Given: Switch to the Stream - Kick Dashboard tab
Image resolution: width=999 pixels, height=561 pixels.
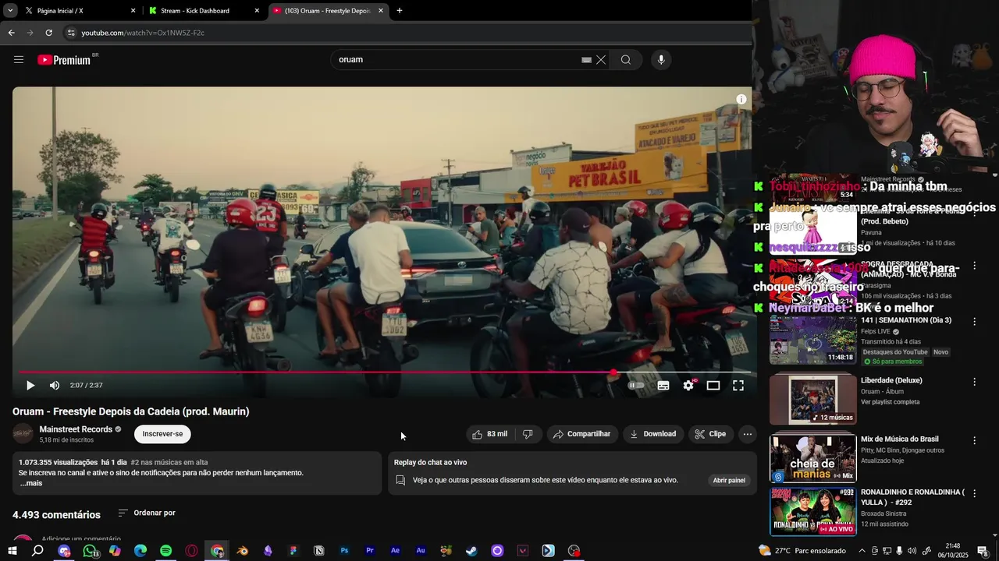Looking at the screenshot, I should (x=203, y=11).
